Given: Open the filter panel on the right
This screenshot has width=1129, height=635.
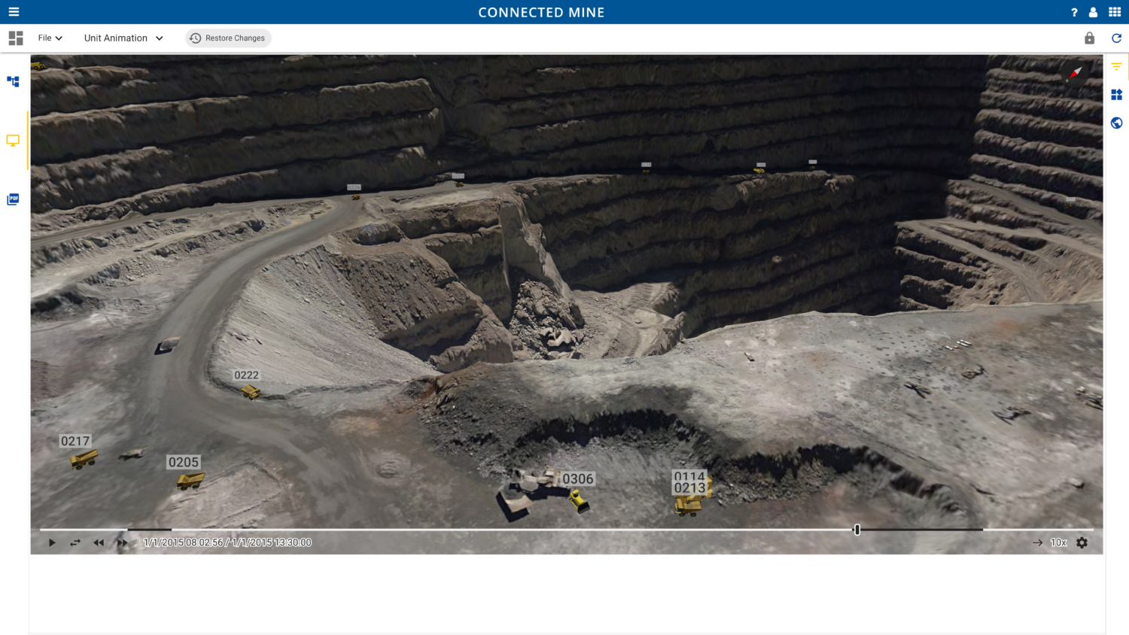Looking at the screenshot, I should [1116, 66].
